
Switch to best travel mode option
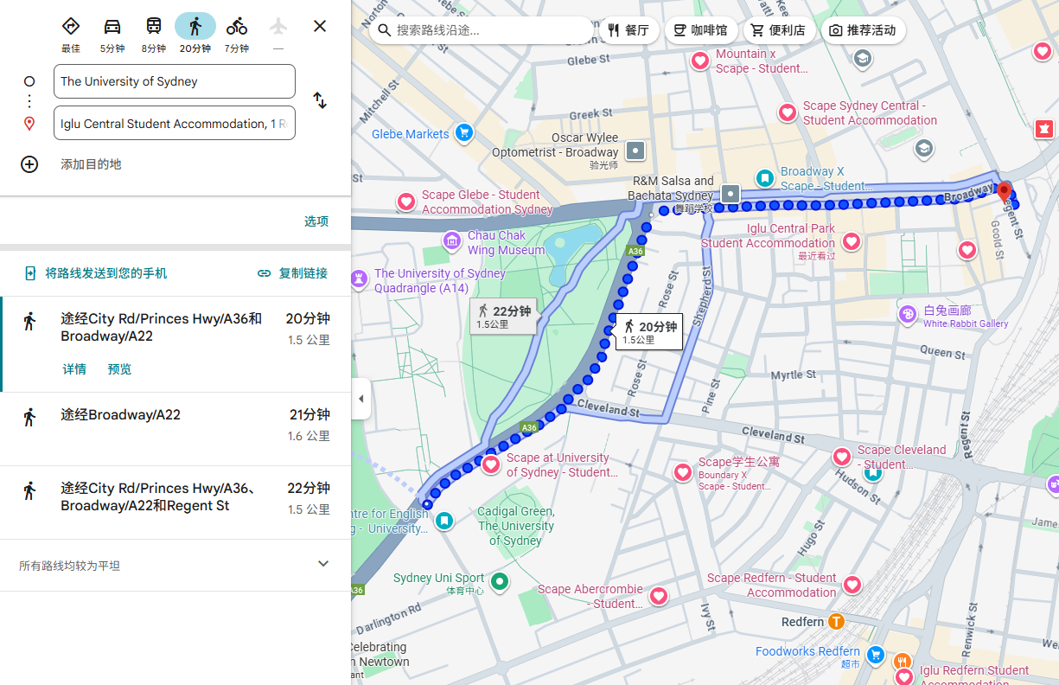[71, 27]
